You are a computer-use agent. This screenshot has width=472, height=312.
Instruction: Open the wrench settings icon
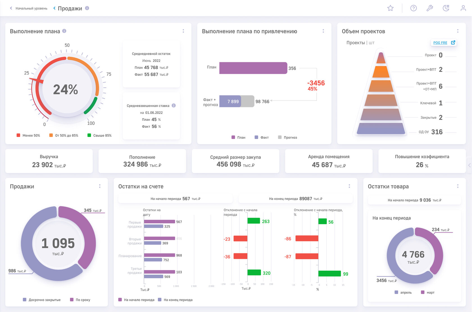(430, 8)
